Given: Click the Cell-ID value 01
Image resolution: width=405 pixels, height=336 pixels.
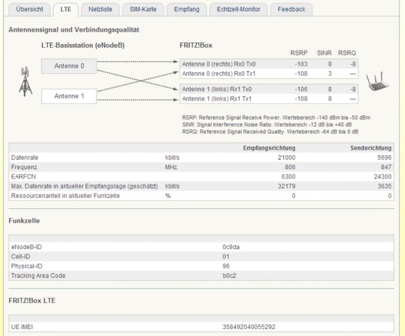Looking at the screenshot, I should [x=225, y=256].
